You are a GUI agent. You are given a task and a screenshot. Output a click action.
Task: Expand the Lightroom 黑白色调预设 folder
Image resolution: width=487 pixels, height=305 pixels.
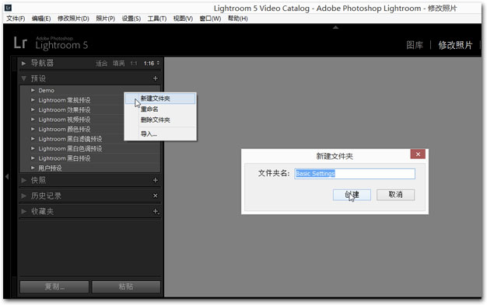pos(33,148)
